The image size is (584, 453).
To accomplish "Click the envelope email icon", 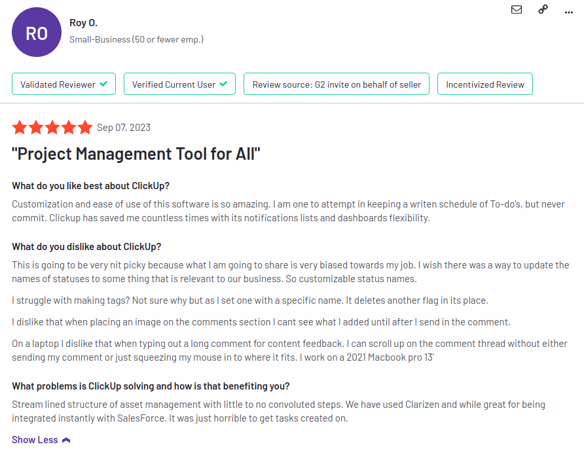I will (516, 9).
